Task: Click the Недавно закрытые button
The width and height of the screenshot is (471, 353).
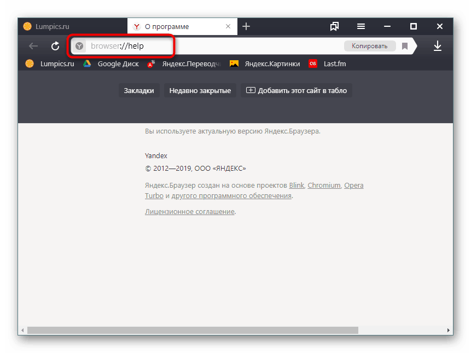Action: (x=200, y=90)
